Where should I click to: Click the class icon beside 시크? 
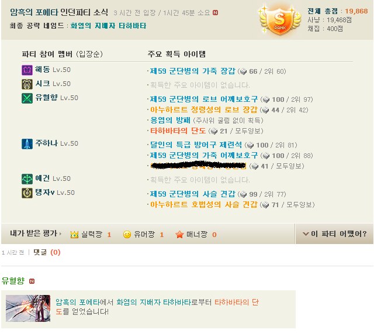(x=27, y=84)
